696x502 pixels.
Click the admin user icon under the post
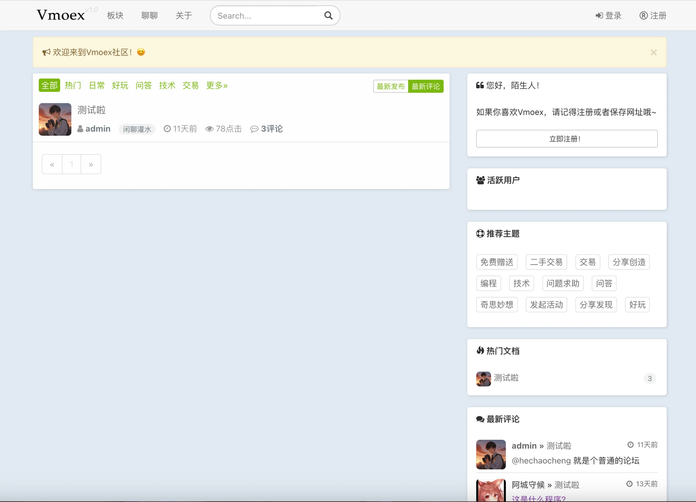point(80,129)
